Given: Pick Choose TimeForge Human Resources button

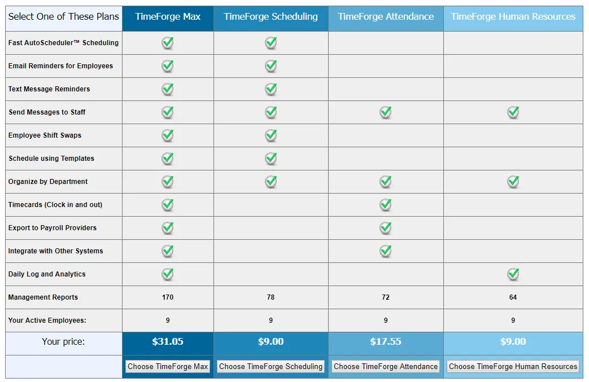Looking at the screenshot, I should (x=513, y=366).
